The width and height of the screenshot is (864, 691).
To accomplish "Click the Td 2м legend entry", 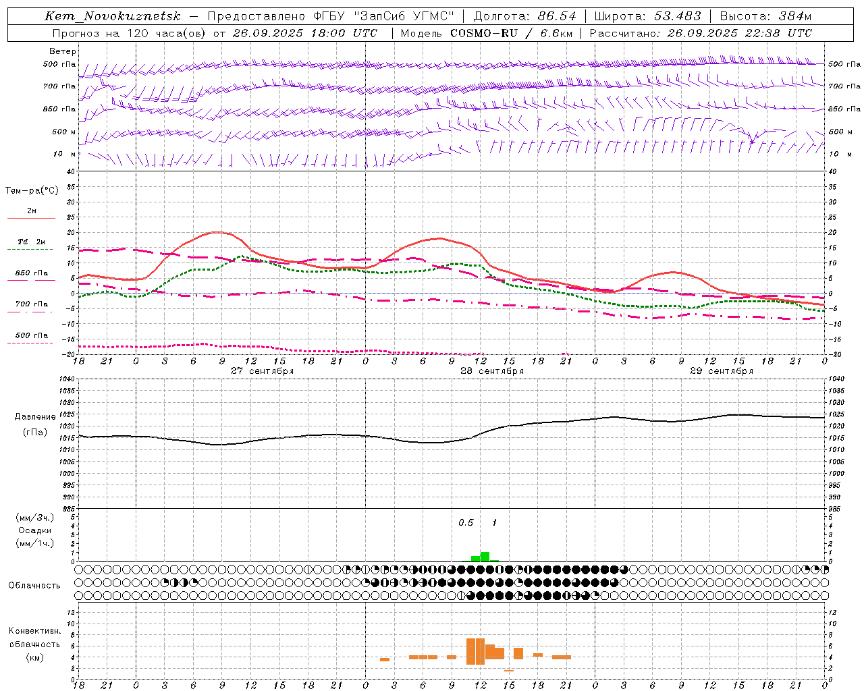I will pyautogui.click(x=32, y=242).
